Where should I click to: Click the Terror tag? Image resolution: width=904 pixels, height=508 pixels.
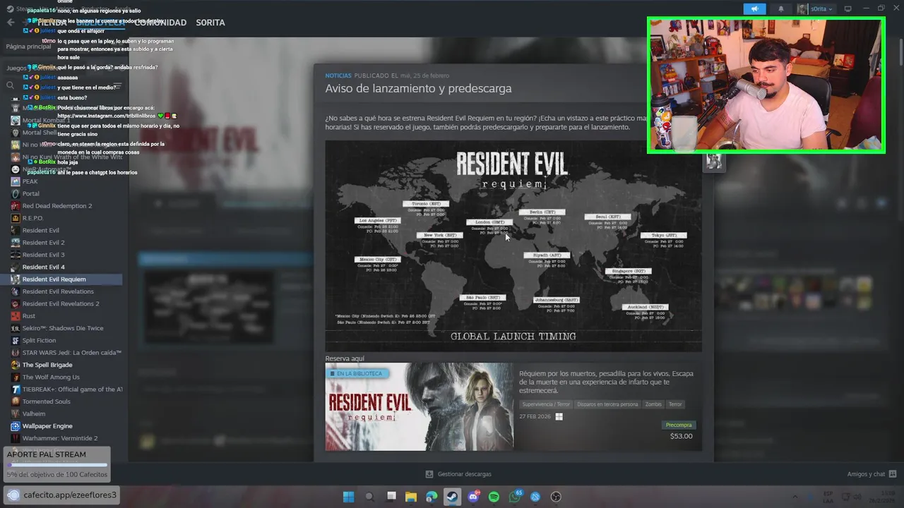coord(675,404)
